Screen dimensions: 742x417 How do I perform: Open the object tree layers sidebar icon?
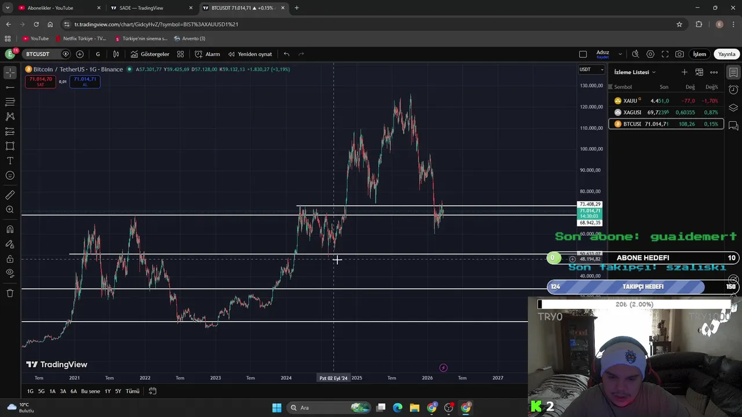pos(733,108)
